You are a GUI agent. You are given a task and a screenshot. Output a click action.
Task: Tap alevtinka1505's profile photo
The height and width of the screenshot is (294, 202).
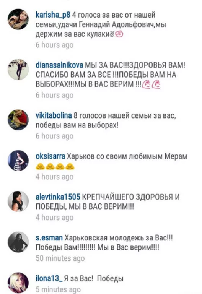(18, 201)
